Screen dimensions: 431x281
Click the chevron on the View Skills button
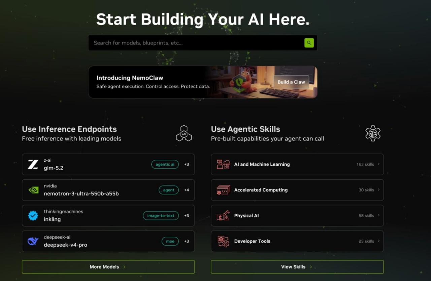click(311, 267)
